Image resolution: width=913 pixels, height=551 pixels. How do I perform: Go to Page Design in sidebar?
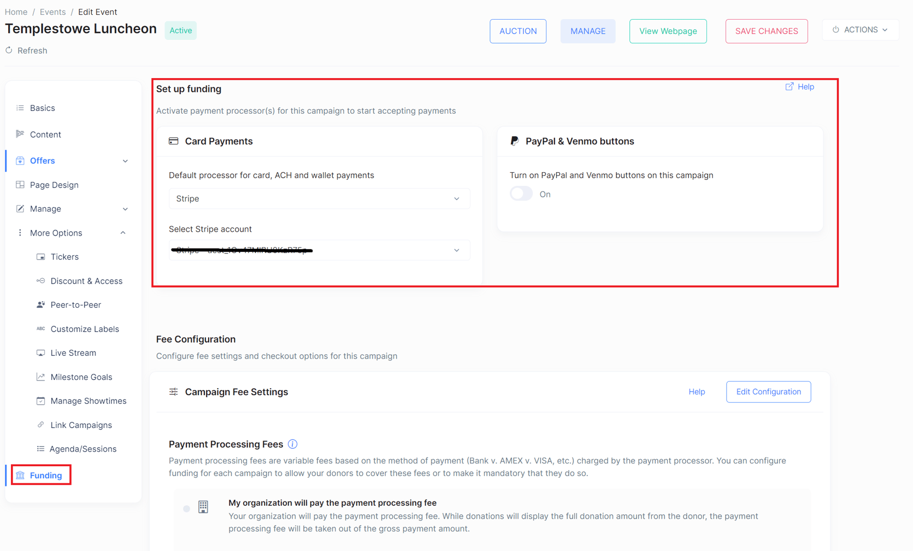click(x=54, y=185)
